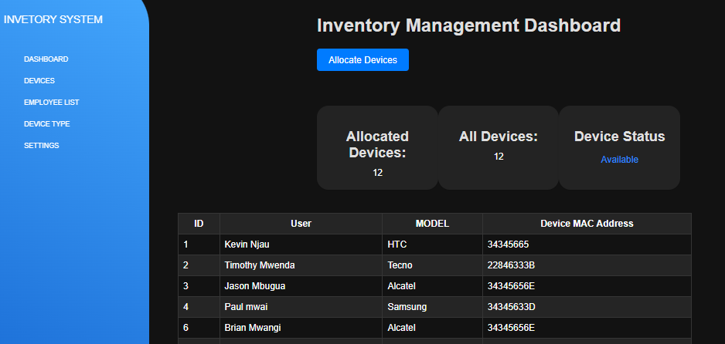This screenshot has width=725, height=344.
Task: Select the Timothy Mwenda cell
Action: 301,265
